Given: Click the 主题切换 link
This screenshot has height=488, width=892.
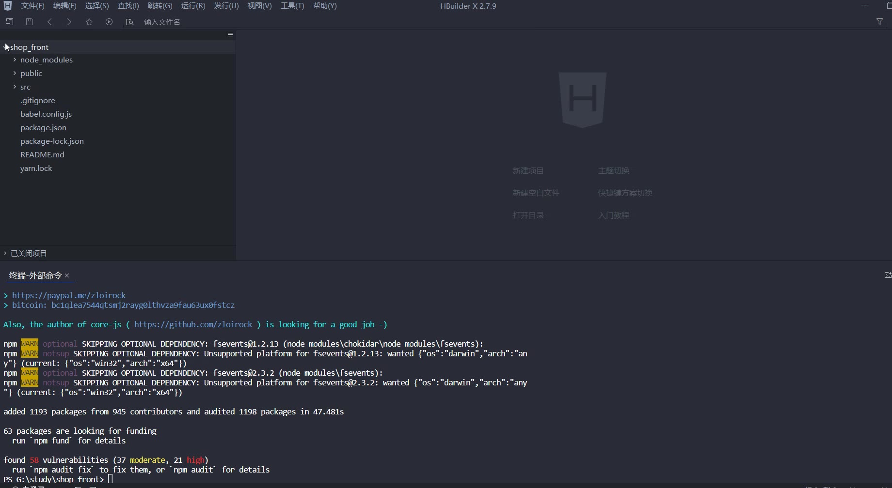Looking at the screenshot, I should [613, 170].
